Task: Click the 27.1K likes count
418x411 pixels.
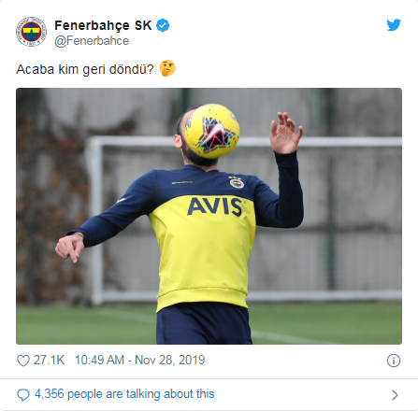Action: (x=49, y=361)
